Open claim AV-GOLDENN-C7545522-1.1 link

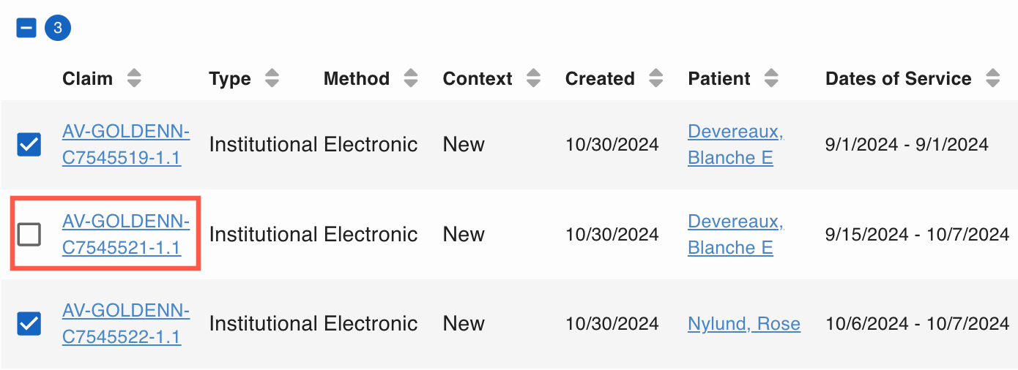126,324
